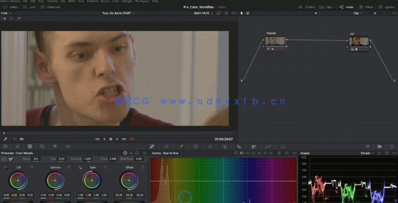Mute viewer audio with the speaker icon
This screenshot has width=398, height=203.
click(22, 139)
